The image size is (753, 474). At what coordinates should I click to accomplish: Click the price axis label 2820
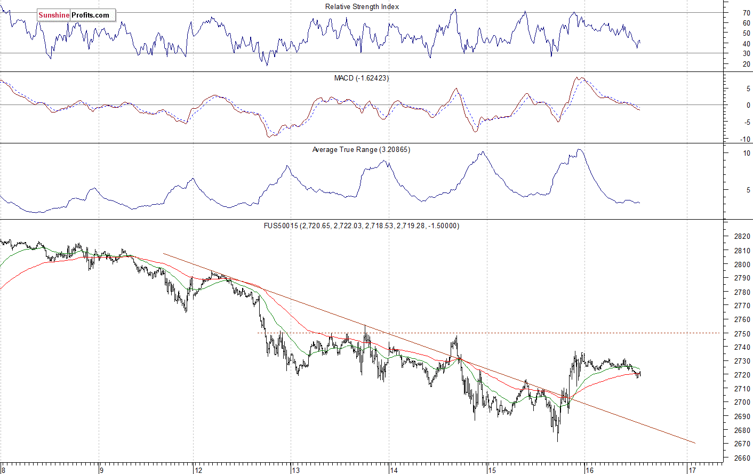[x=742, y=236]
